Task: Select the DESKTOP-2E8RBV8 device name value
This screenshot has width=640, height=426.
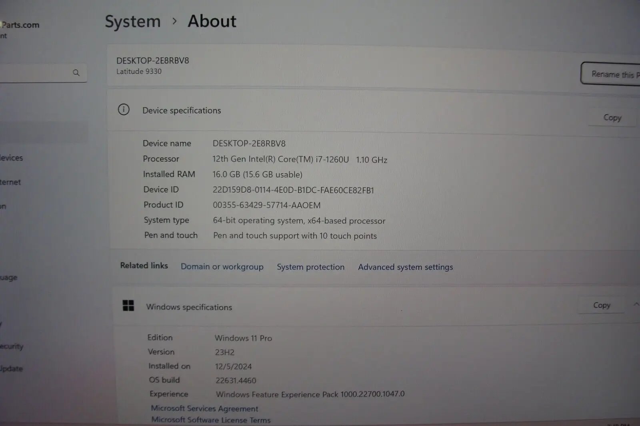Action: pyautogui.click(x=249, y=143)
